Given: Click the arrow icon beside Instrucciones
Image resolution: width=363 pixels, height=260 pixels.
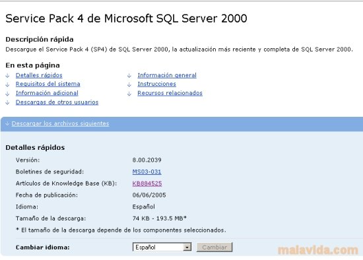Looking at the screenshot, I should click(x=129, y=84).
